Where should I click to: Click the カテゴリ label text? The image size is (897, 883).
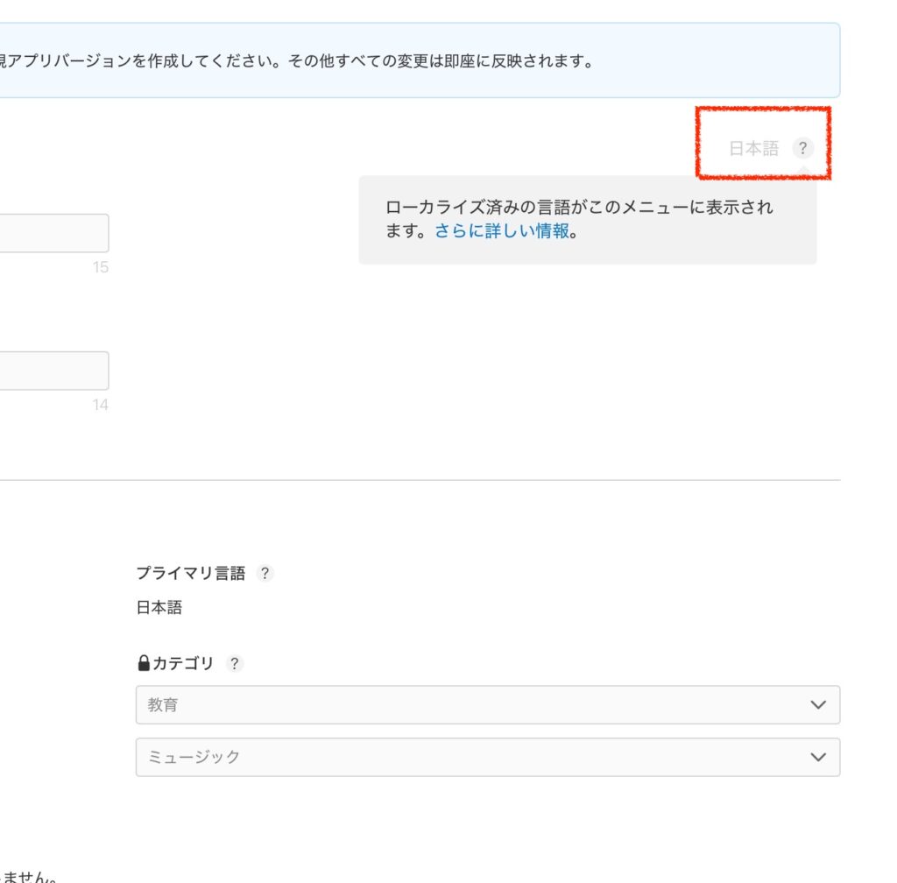pyautogui.click(x=183, y=664)
